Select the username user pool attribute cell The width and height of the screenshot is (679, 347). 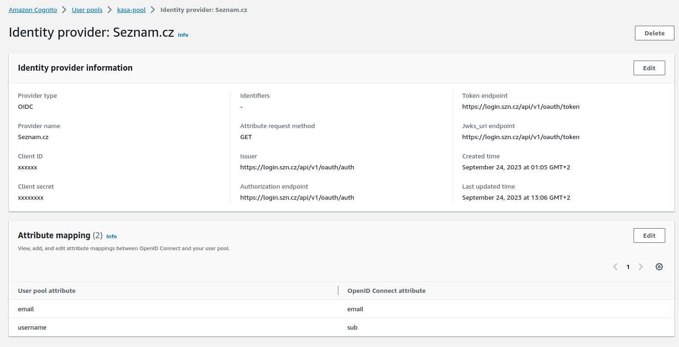pyautogui.click(x=32, y=327)
